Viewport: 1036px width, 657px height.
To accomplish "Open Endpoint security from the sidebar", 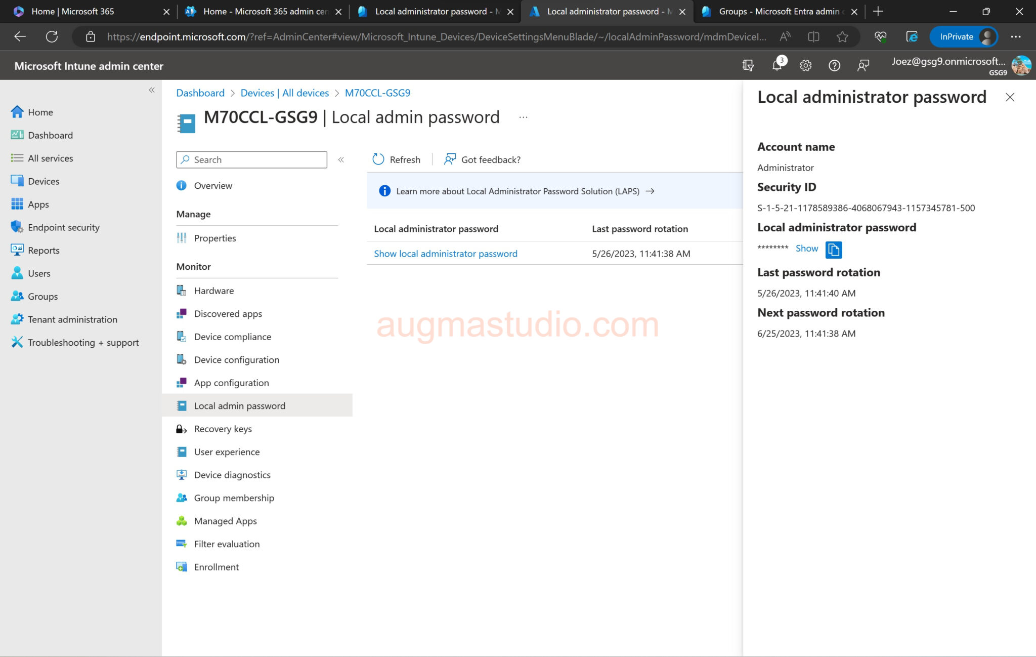I will 63,227.
